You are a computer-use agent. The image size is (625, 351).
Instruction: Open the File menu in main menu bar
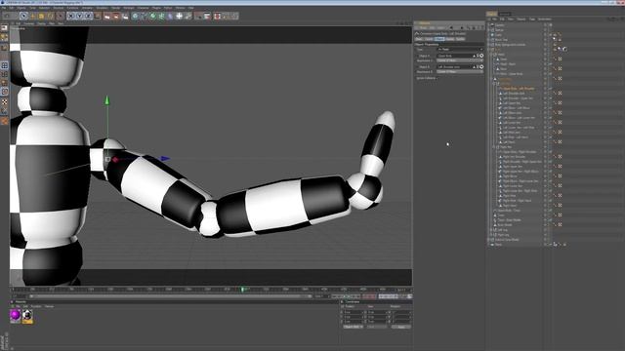click(4, 8)
